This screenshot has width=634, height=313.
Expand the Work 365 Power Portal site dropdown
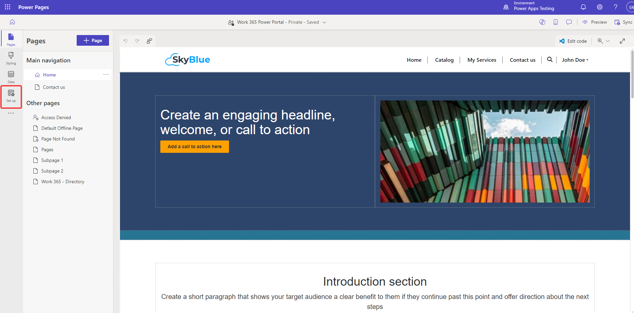click(324, 22)
